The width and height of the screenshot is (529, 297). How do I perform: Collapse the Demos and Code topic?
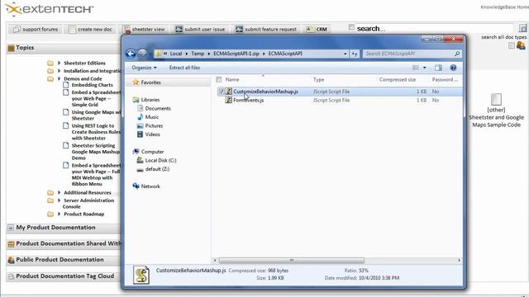click(59, 78)
